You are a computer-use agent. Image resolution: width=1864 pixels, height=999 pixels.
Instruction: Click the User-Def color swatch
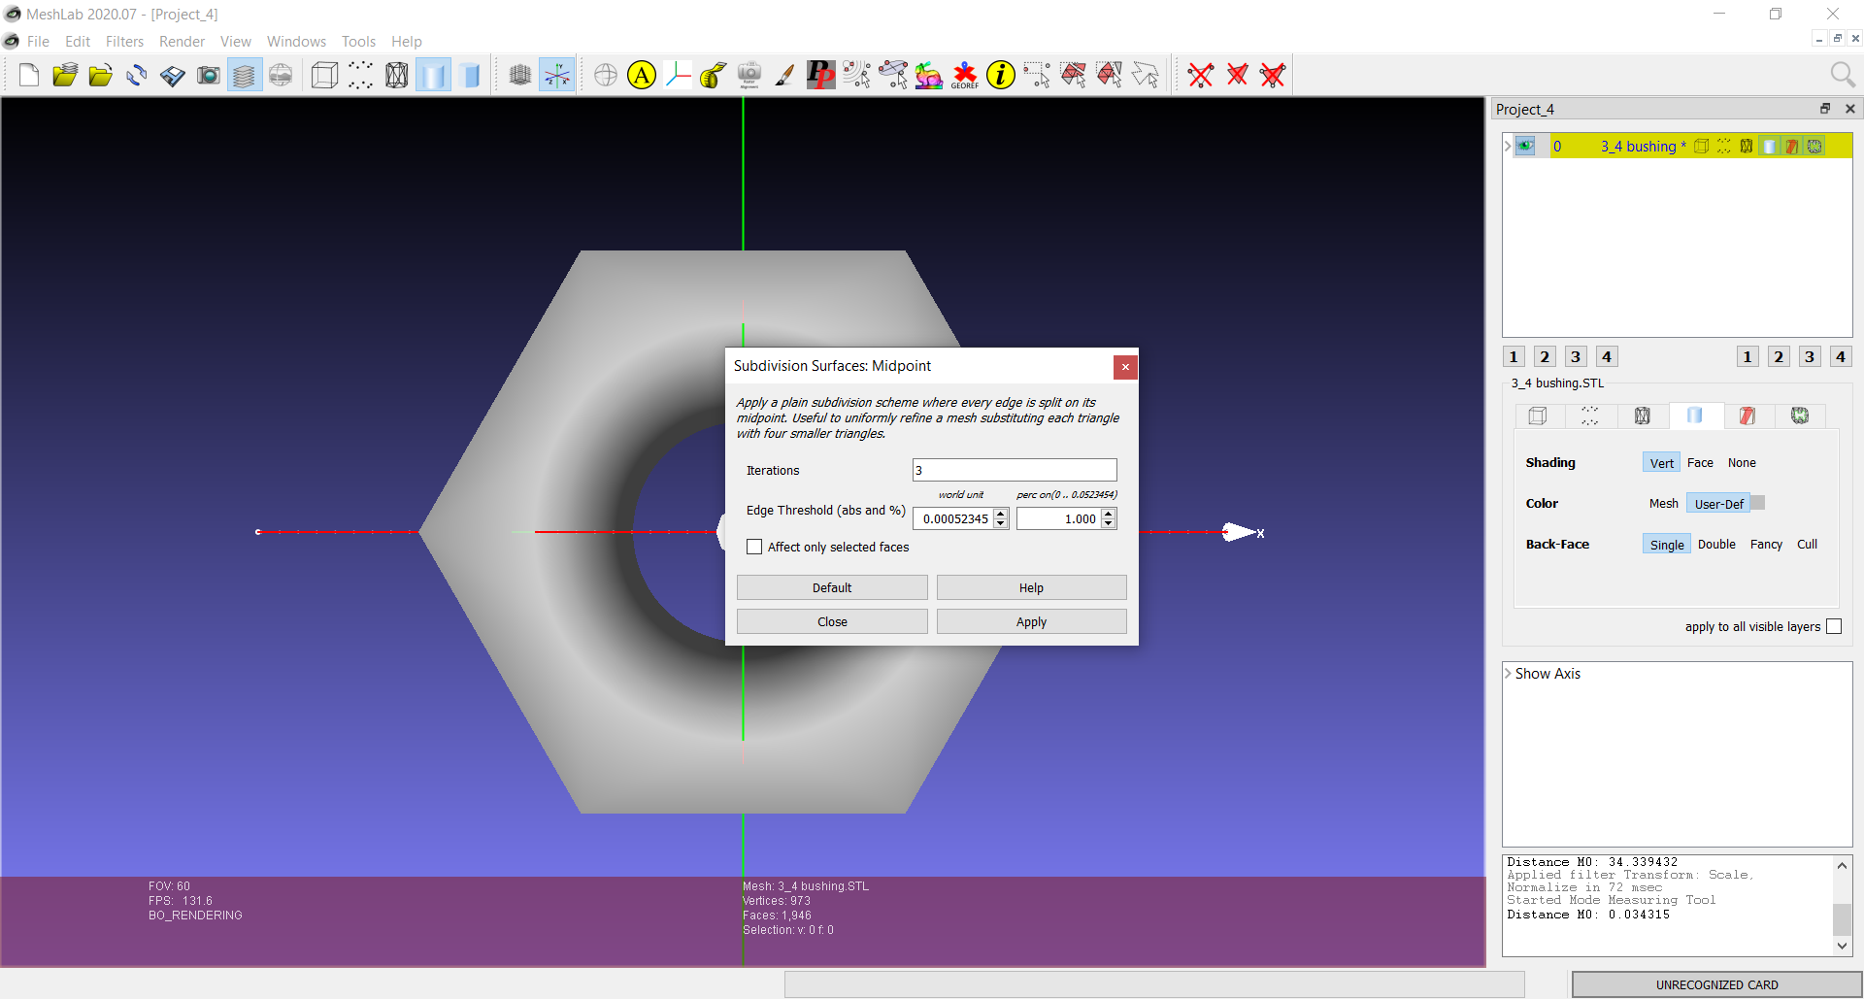[x=1757, y=503]
